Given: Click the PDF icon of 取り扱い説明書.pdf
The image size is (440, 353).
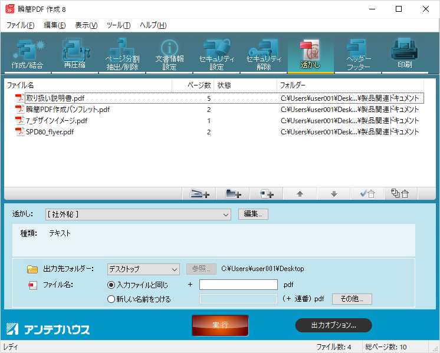Looking at the screenshot, I should tap(19, 98).
